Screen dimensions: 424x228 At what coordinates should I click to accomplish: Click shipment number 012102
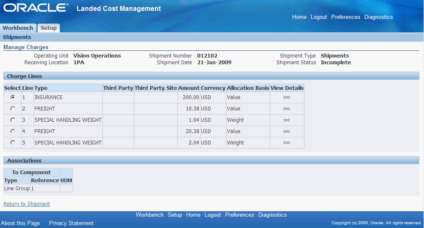point(207,56)
